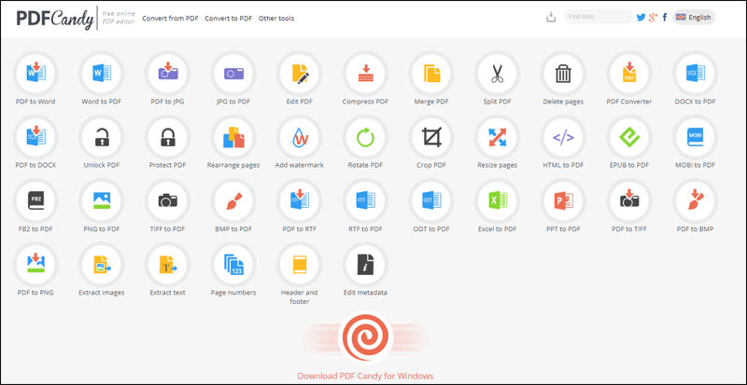This screenshot has width=747, height=385.
Task: Click the download tray icon in header
Action: [x=551, y=18]
